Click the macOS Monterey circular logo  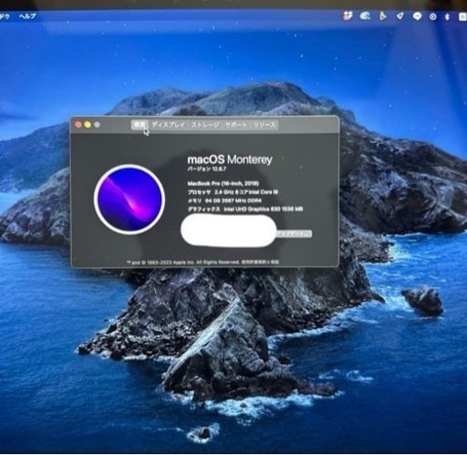130,200
